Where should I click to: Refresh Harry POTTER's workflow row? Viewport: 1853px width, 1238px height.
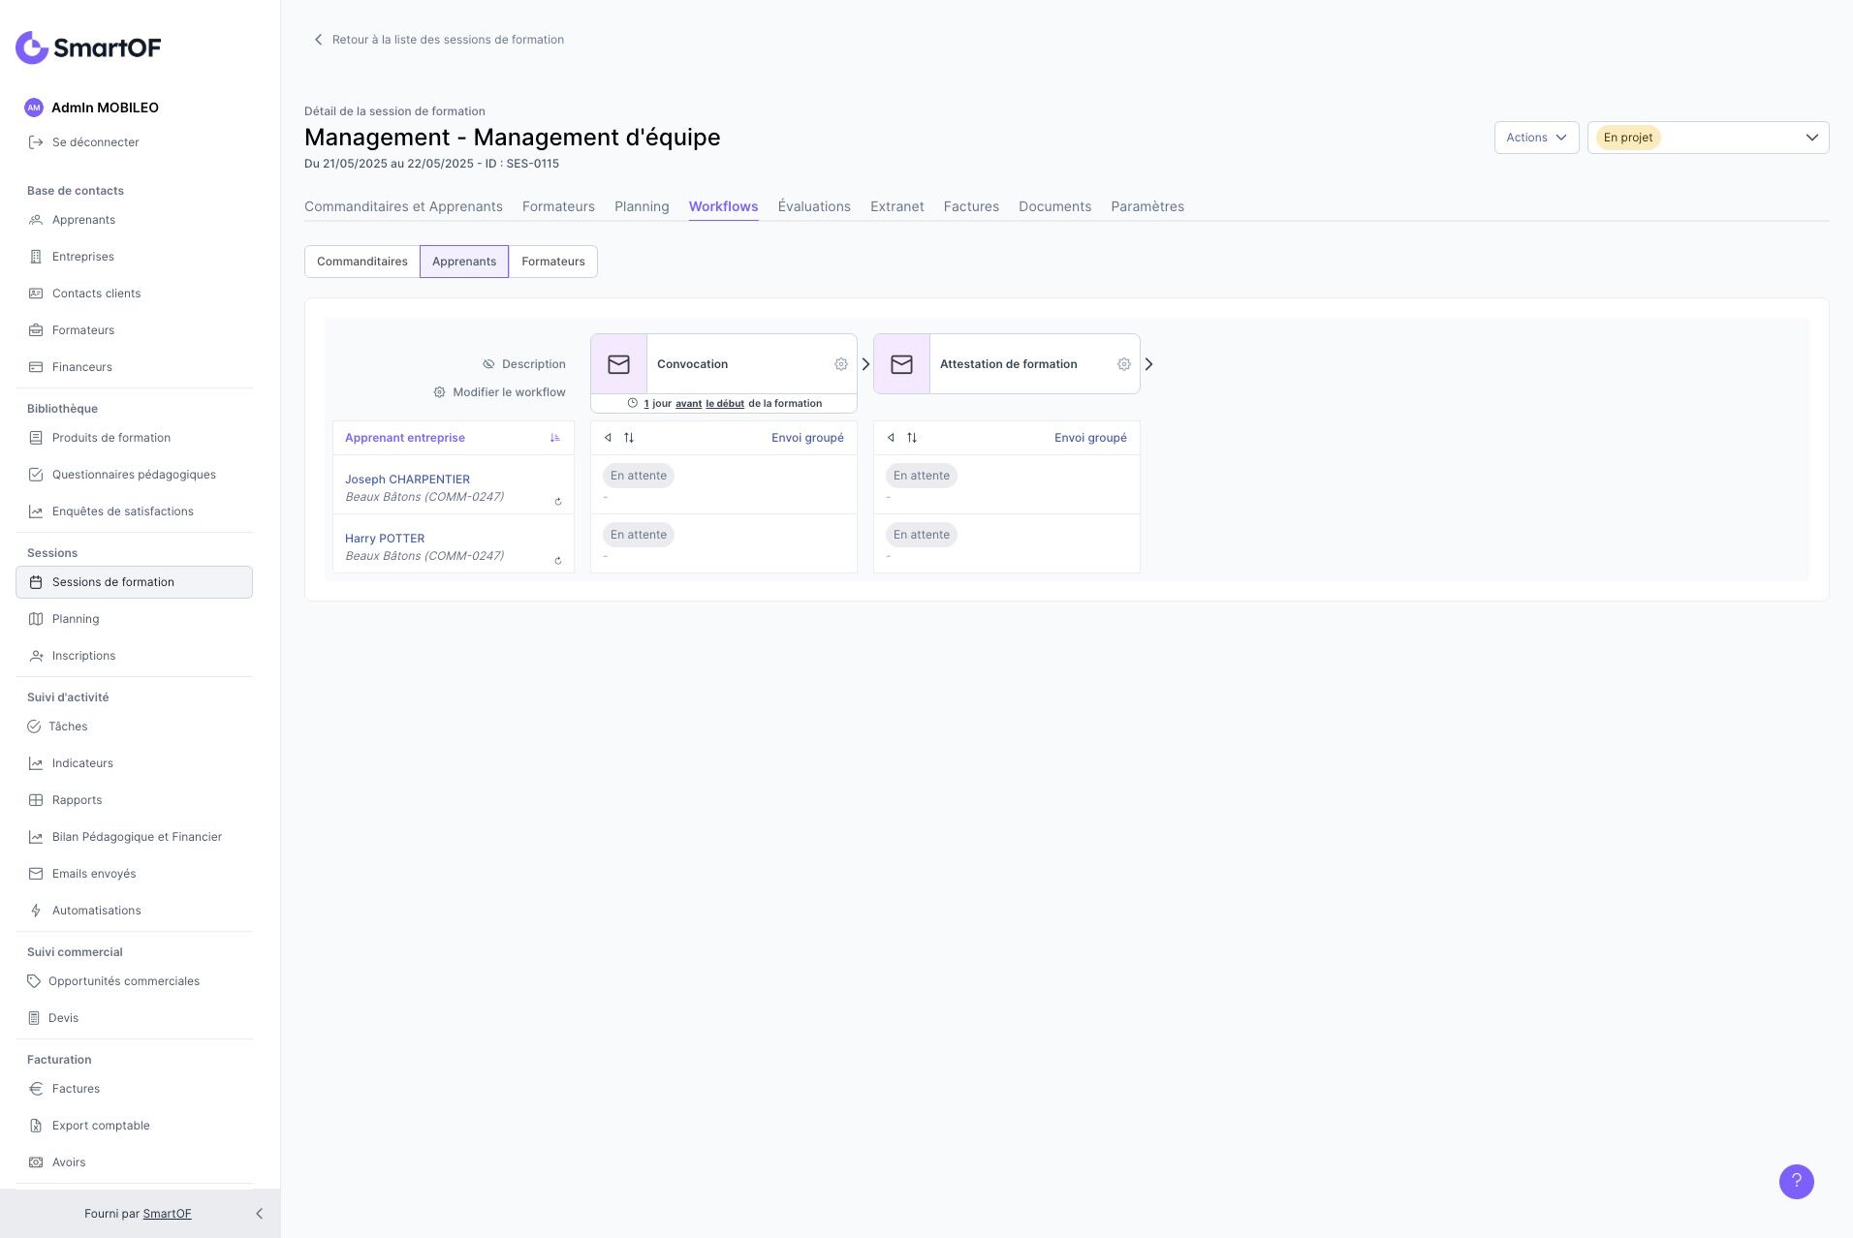[x=558, y=561]
